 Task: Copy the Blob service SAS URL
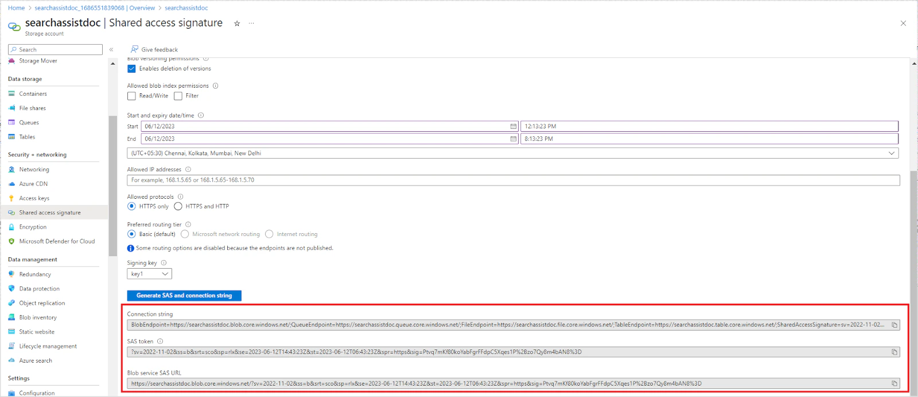tap(894, 383)
